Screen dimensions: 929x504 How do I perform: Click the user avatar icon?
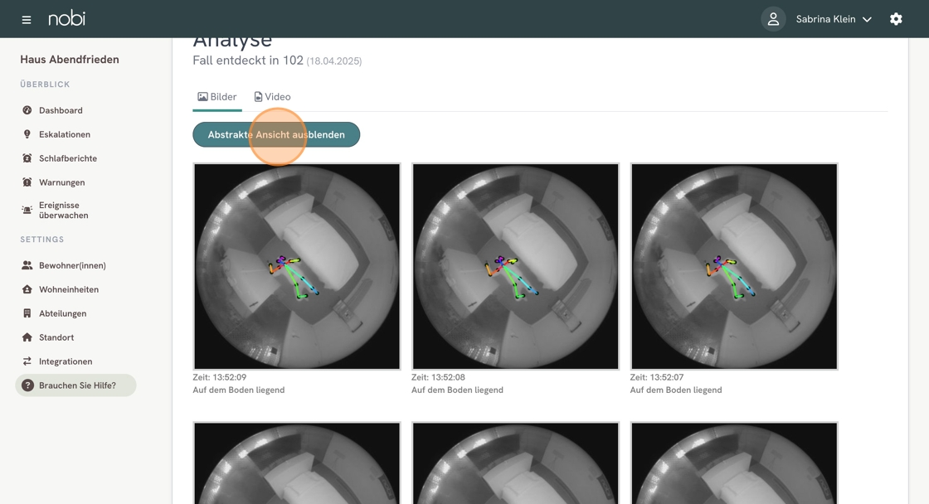click(x=773, y=19)
